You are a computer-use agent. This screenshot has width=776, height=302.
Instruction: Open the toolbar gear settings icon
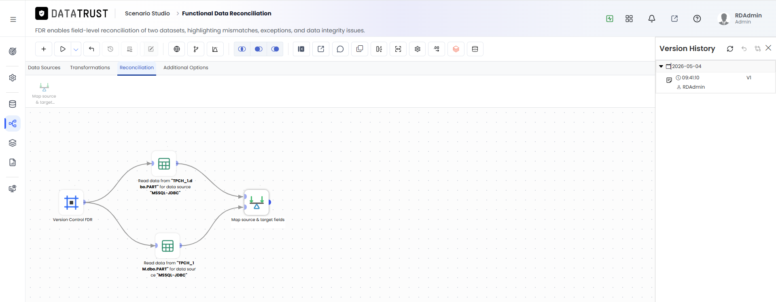click(x=418, y=49)
